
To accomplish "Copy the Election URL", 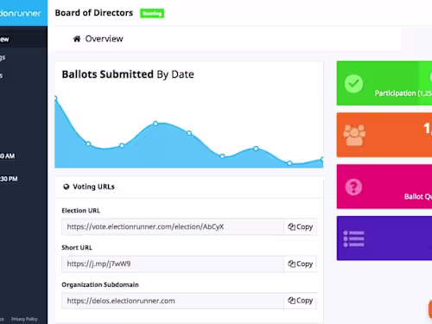I will pos(301,227).
